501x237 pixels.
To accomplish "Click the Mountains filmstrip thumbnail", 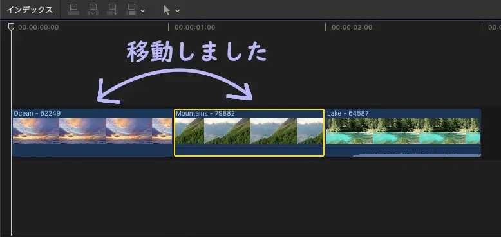I will click(249, 131).
